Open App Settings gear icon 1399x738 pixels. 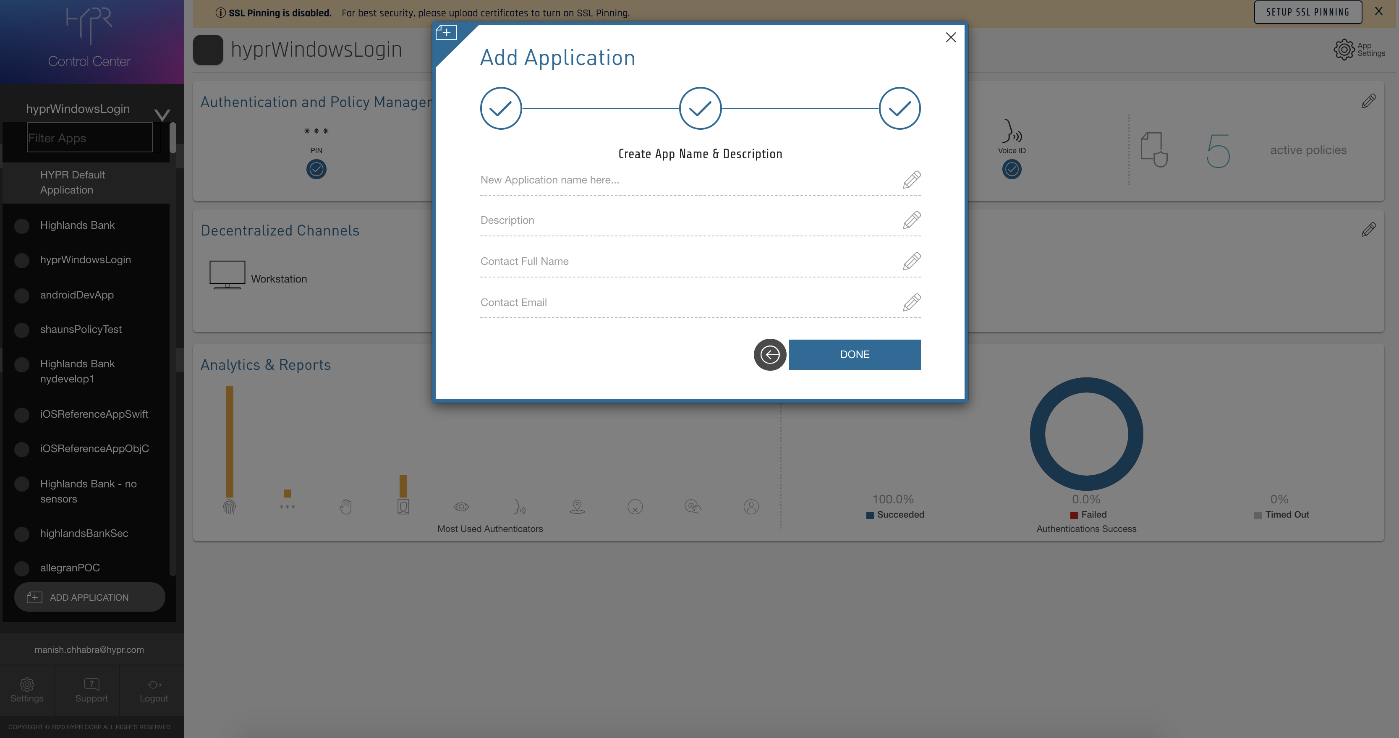pos(1344,50)
